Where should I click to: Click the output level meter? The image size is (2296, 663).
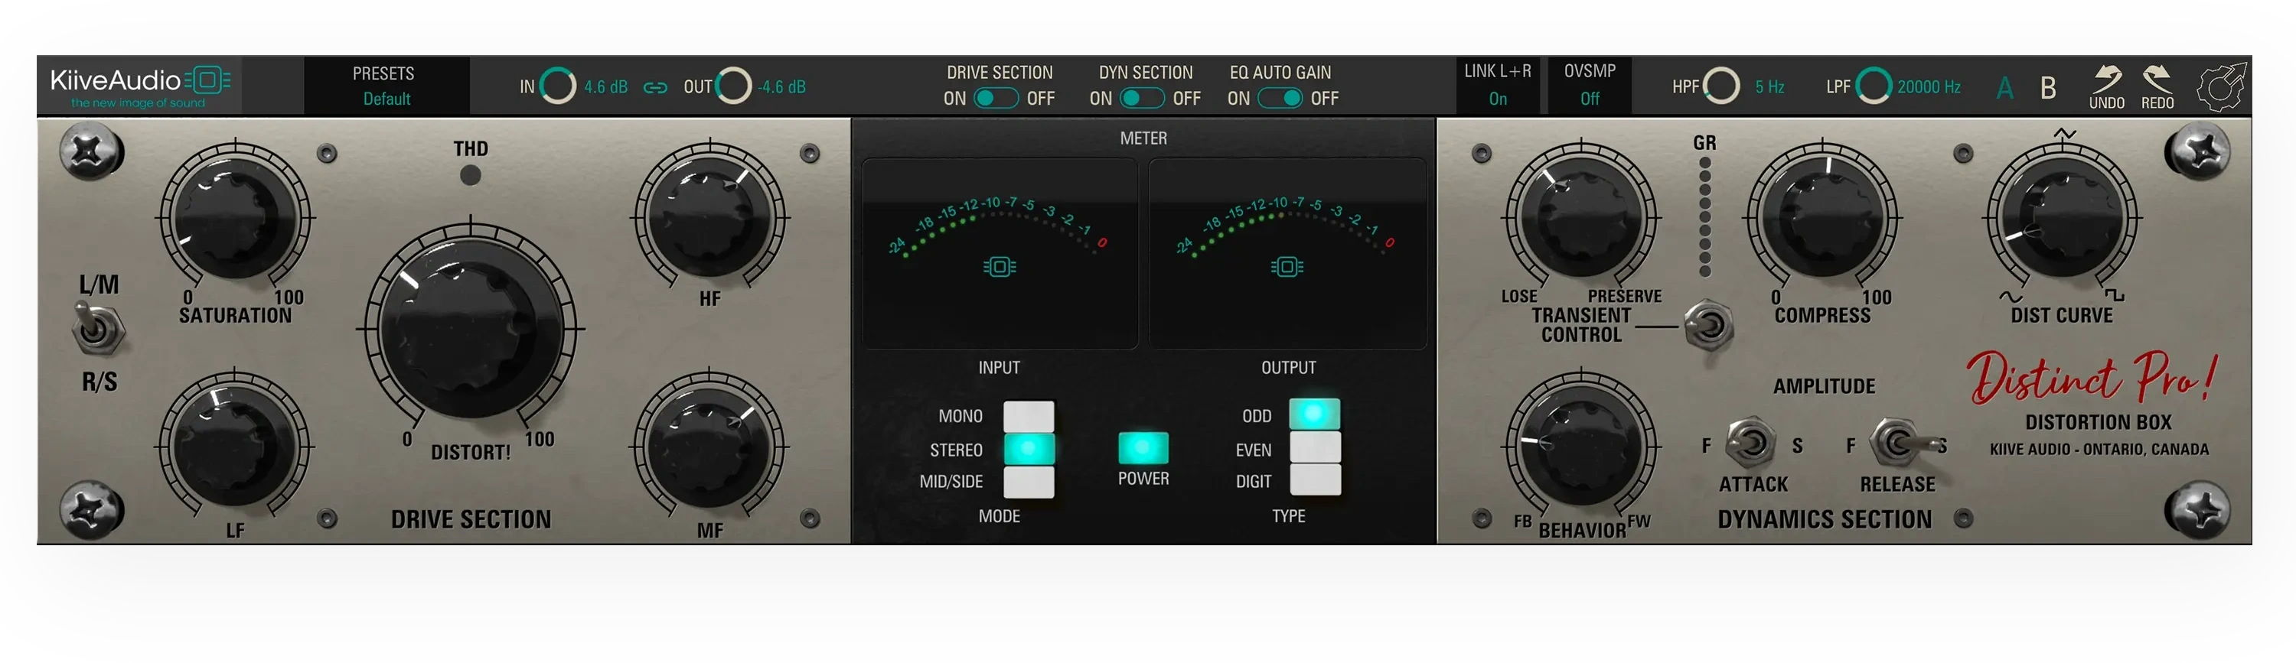[x=1287, y=254]
